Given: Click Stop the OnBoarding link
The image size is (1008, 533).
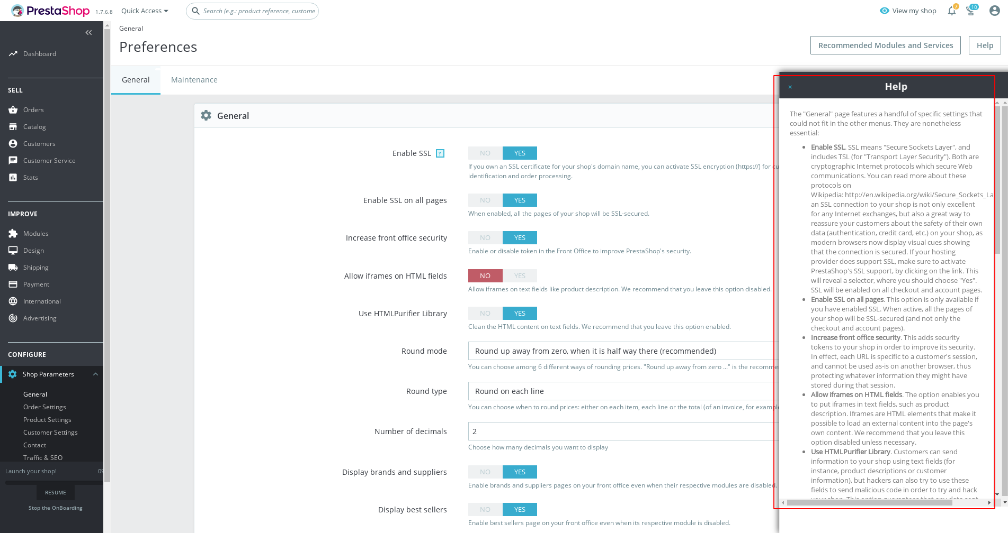Looking at the screenshot, I should click(x=56, y=508).
